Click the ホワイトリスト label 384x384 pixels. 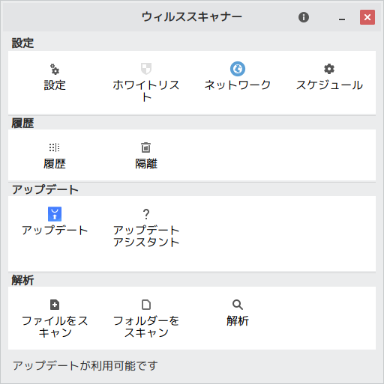tap(146, 91)
